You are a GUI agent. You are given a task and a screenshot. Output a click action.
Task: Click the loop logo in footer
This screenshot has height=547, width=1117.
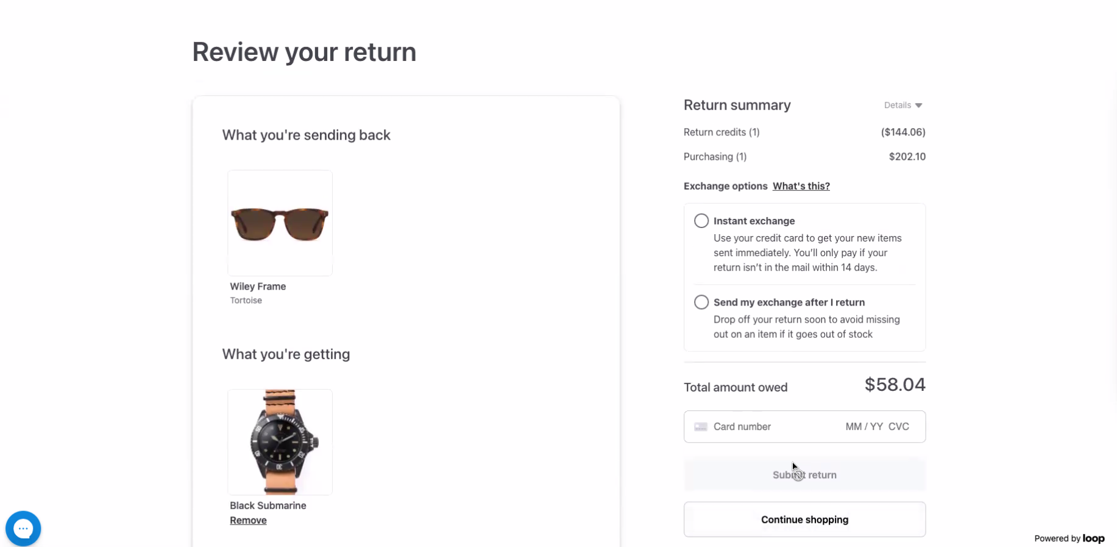[1093, 538]
